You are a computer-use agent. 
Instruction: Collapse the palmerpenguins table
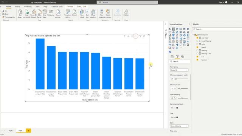[x=194, y=35]
